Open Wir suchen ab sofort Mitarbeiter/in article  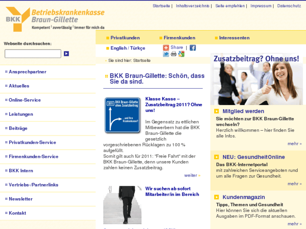coord(172,191)
